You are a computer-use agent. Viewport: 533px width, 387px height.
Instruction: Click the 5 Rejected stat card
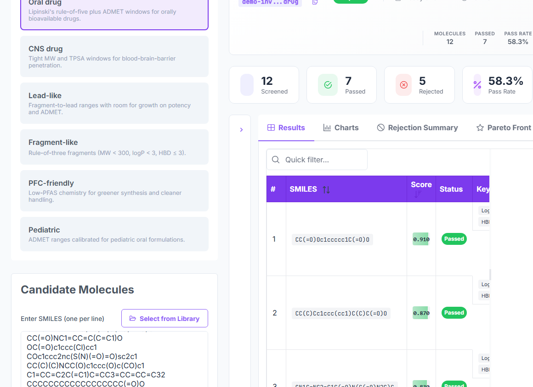click(420, 85)
